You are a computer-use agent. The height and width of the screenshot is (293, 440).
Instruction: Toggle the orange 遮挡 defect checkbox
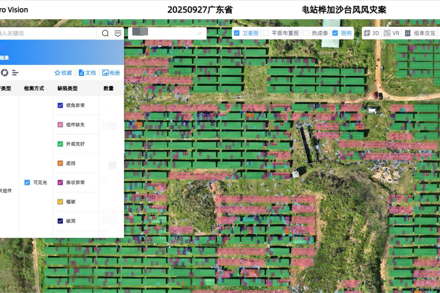click(x=60, y=163)
